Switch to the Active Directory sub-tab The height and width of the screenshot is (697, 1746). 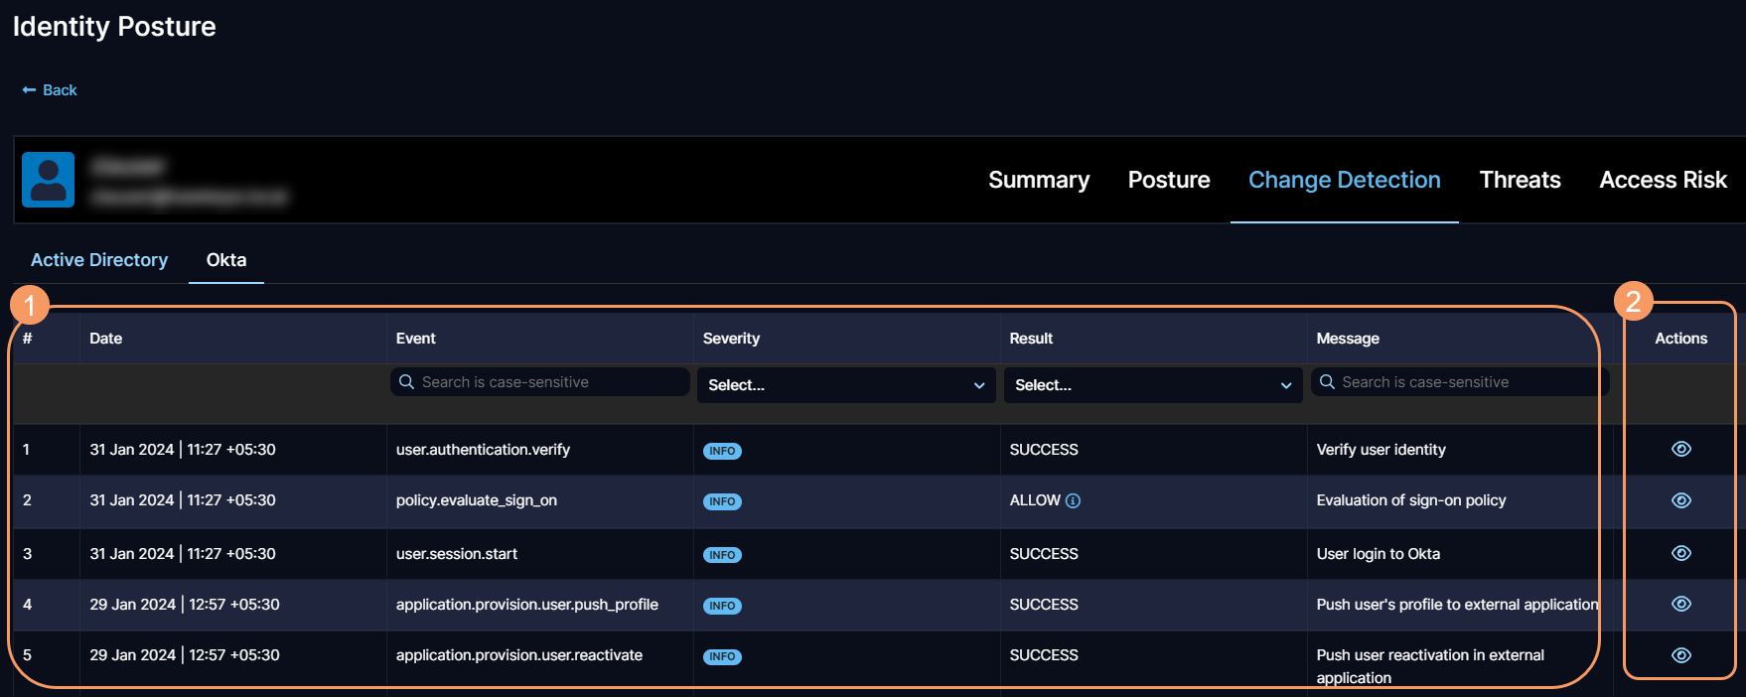99,260
